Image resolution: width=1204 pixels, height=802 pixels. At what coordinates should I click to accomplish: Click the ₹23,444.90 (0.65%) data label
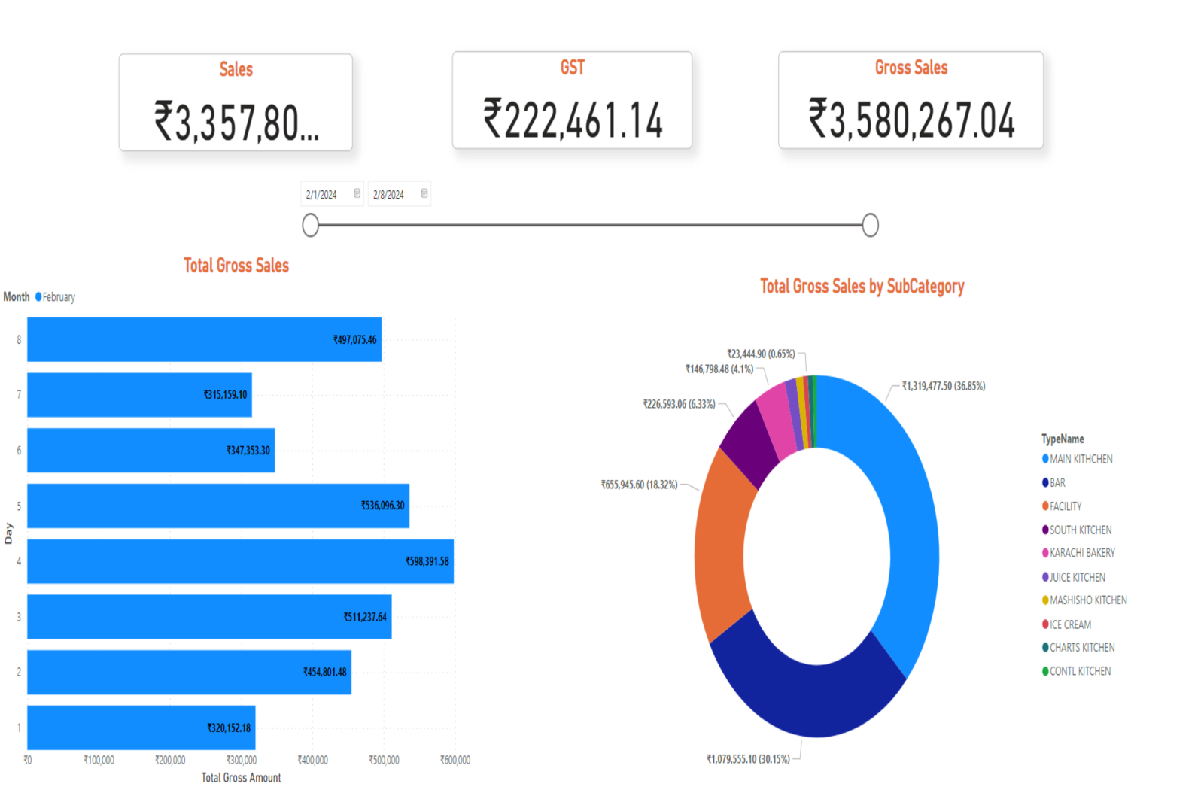click(761, 354)
